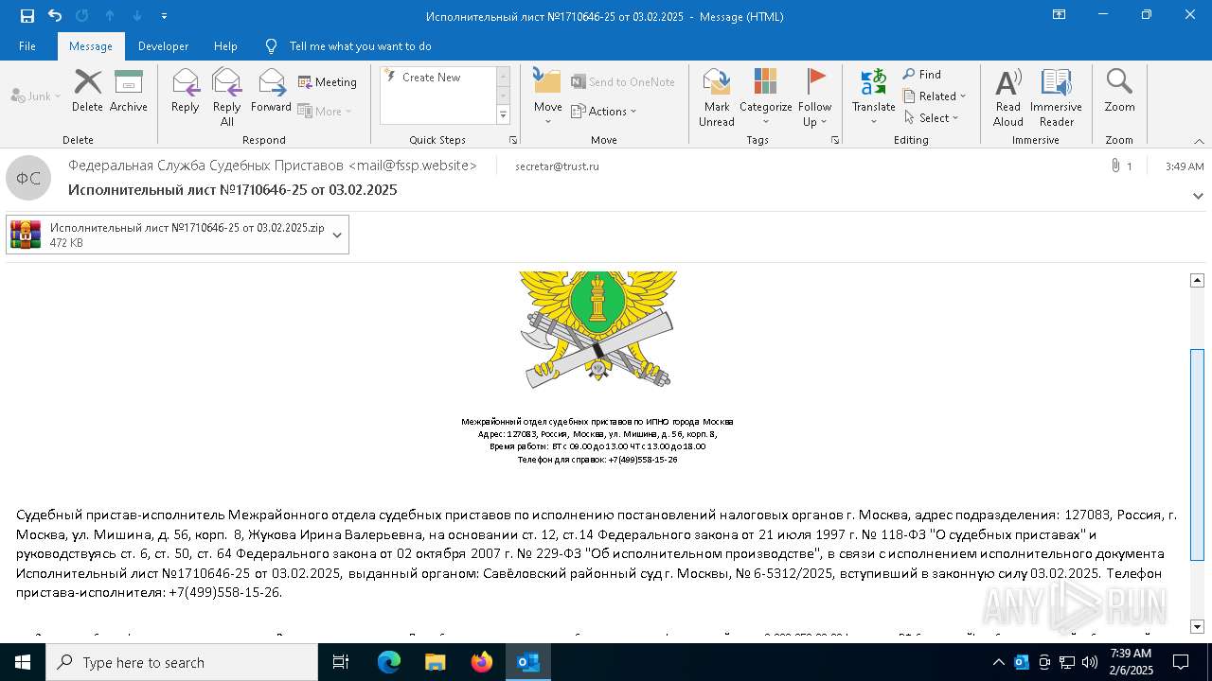This screenshot has width=1212, height=681.
Task: Open the Help tab
Action: (225, 45)
